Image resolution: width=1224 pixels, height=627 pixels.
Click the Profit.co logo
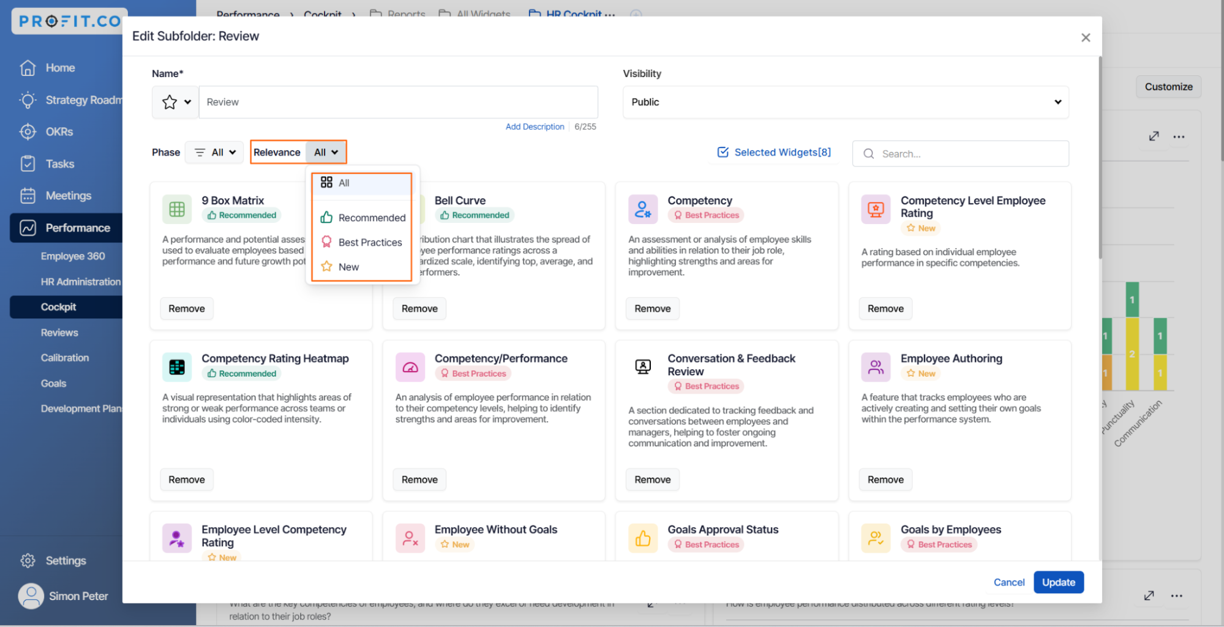69,21
